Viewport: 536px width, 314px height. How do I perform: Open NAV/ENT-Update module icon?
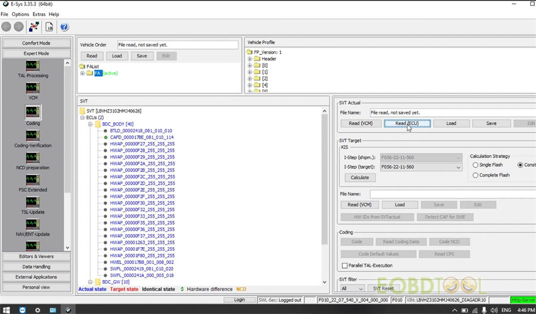pos(33,224)
